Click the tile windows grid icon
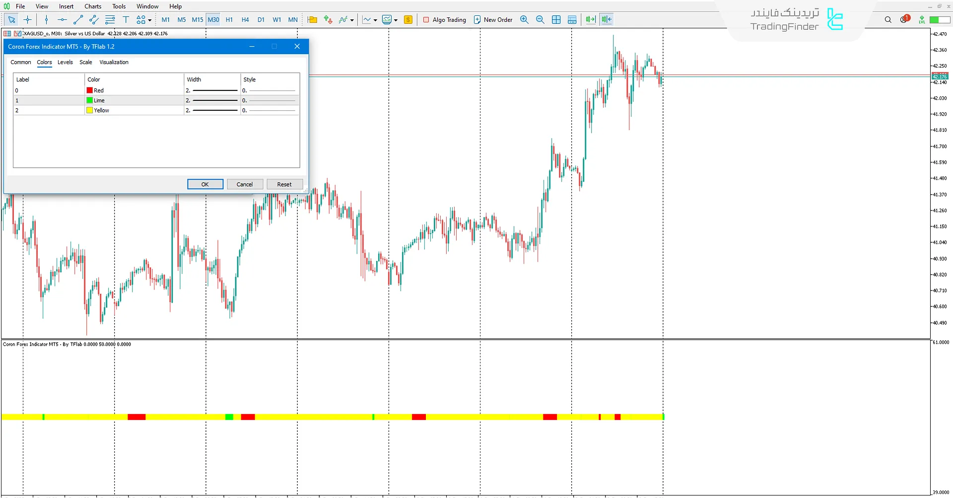Viewport: 953px width, 498px height. point(556,20)
